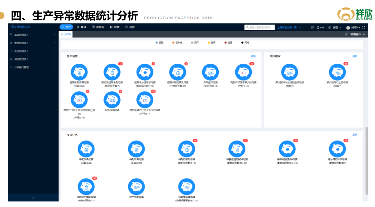
Task: Select the 育种 top menu
Action: point(82,27)
